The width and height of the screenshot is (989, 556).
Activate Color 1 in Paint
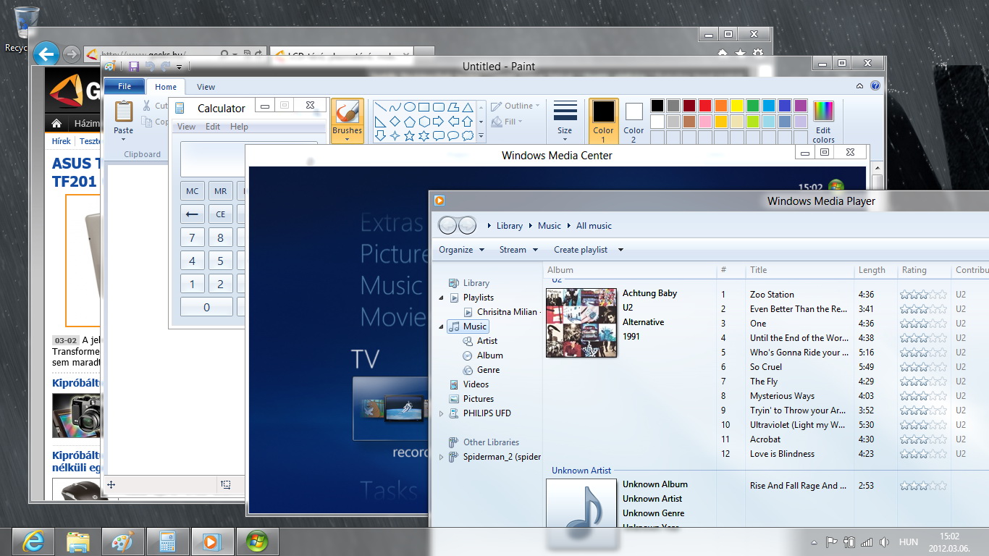604,121
